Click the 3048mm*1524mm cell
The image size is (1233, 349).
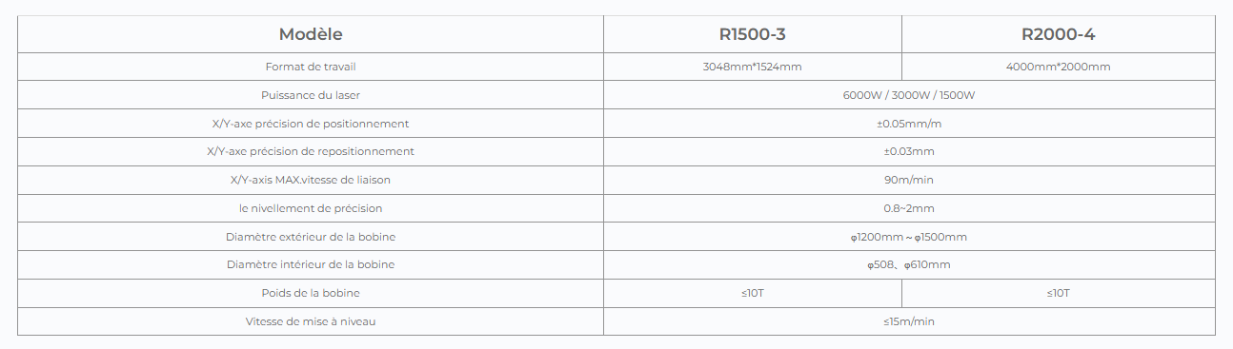(753, 67)
